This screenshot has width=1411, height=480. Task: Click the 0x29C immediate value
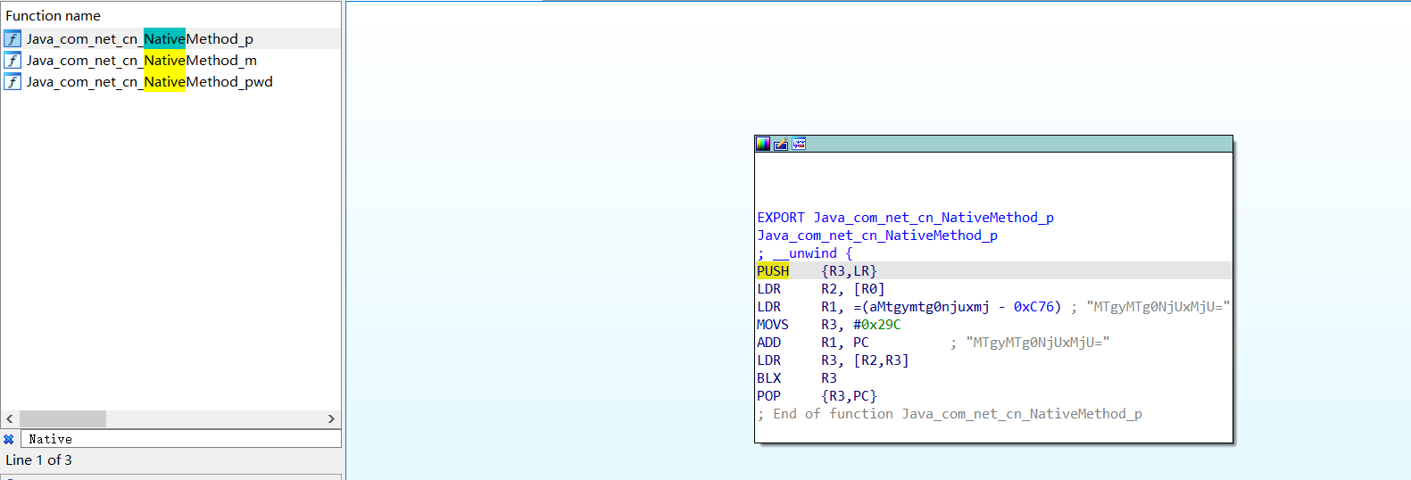point(881,325)
